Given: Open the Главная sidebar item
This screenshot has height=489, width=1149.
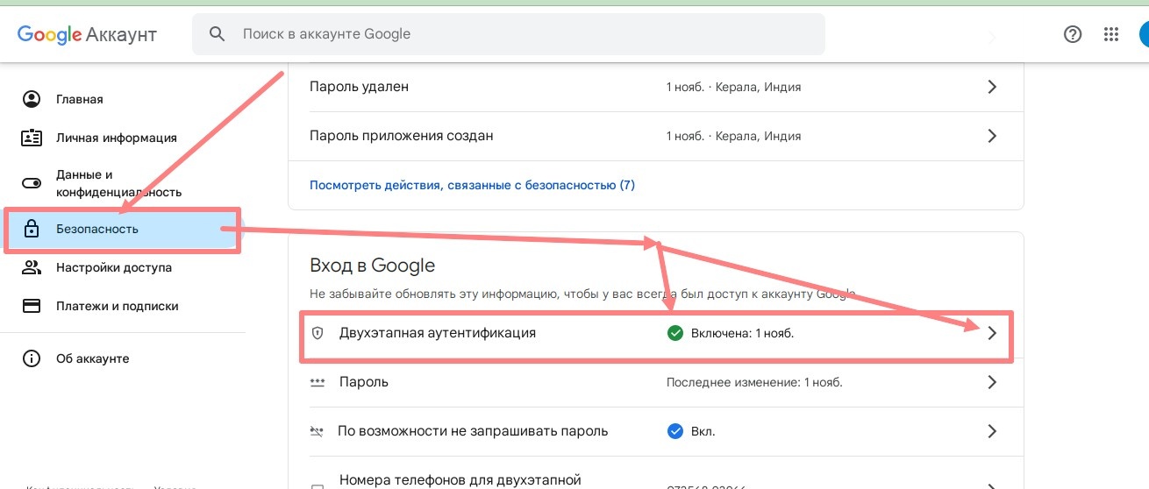Looking at the screenshot, I should point(123,99).
